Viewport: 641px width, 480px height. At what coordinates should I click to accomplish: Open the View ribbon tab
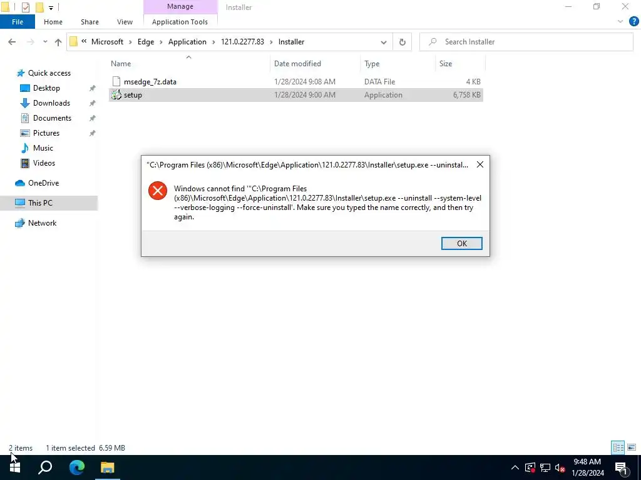coord(125,22)
